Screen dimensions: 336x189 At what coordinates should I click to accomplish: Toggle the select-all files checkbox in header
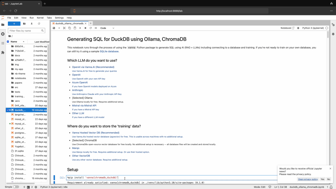point(8,42)
